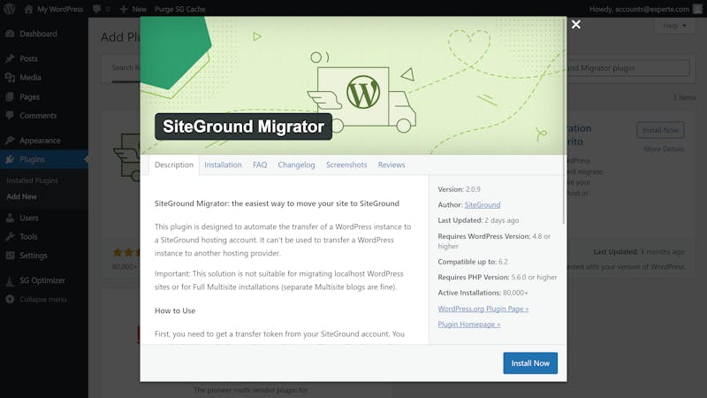The image size is (707, 398).
Task: Expand the Help dropdown
Action: [x=674, y=26]
